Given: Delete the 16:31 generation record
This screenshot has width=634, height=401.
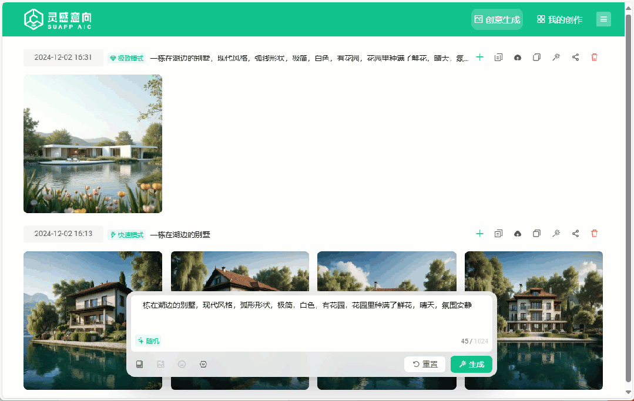Looking at the screenshot, I should 594,58.
